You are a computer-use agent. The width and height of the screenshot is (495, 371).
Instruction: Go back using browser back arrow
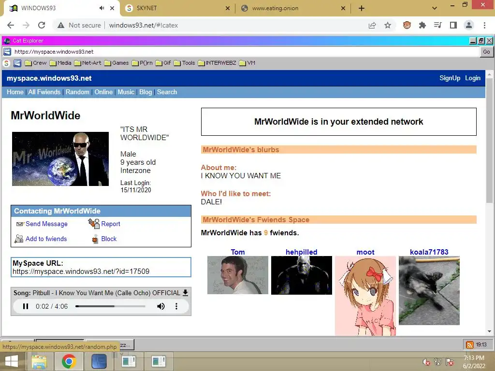pyautogui.click(x=11, y=25)
